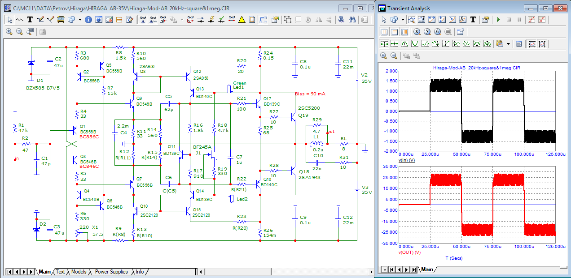Expand dropdown arrow next to analysis window cursor tool

pos(403,20)
